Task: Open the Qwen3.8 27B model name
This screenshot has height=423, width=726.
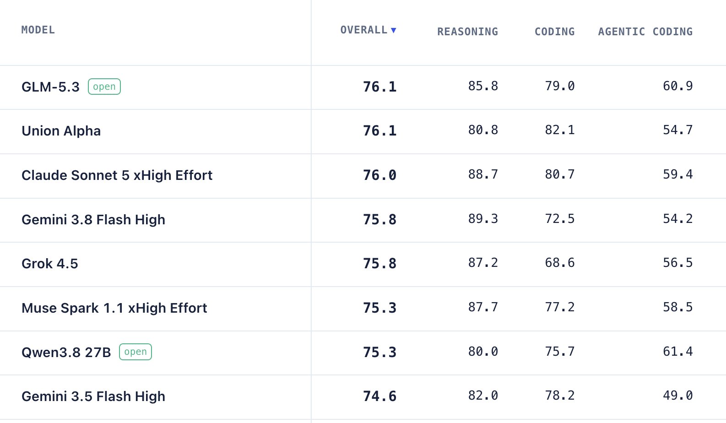Action: pos(66,352)
